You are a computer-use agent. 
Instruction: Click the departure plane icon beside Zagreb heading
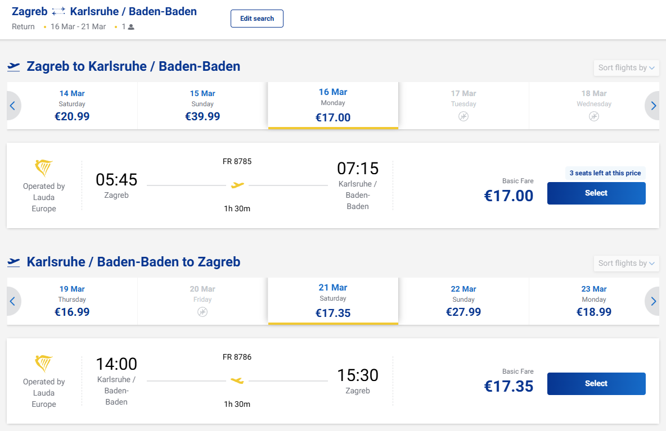pyautogui.click(x=13, y=67)
